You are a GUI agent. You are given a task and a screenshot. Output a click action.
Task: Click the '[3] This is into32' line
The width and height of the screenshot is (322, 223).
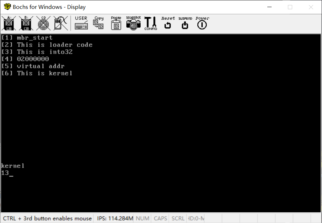tap(37, 52)
